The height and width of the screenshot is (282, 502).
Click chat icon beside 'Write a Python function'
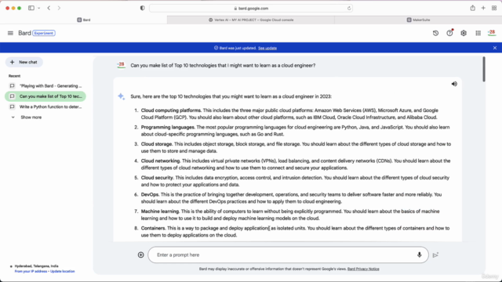coord(13,107)
